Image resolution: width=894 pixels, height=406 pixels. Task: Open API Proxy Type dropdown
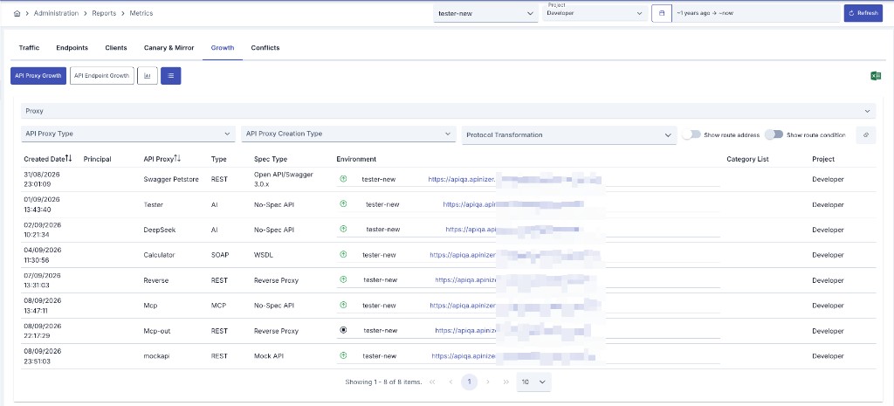point(128,134)
